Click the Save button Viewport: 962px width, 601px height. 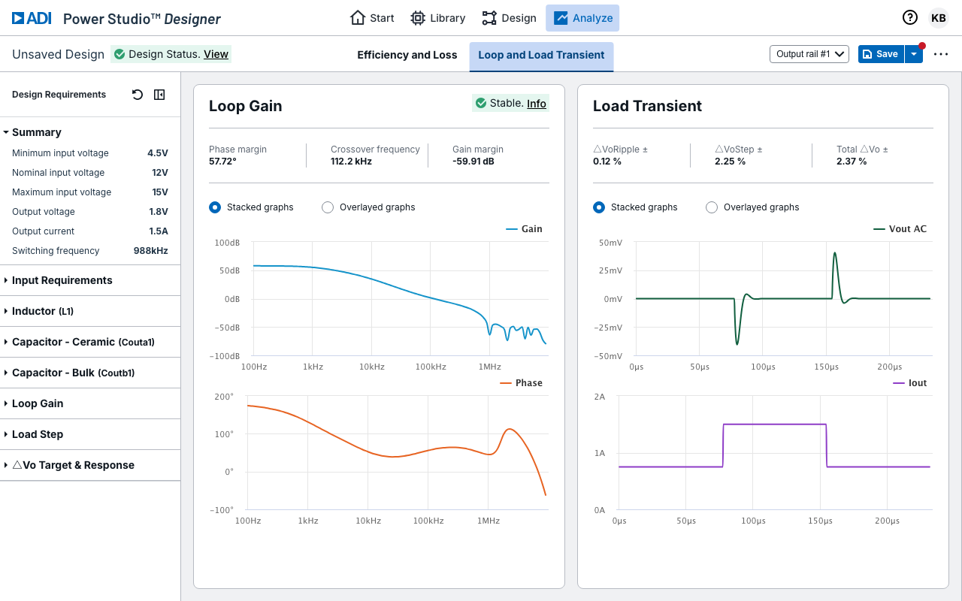pos(881,54)
